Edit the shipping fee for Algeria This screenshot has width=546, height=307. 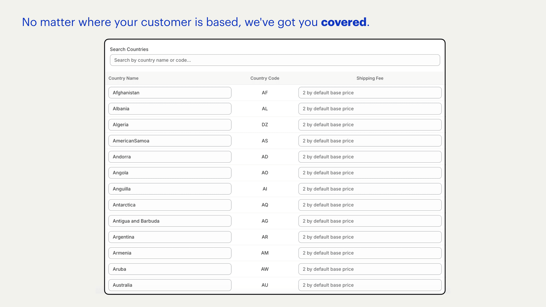[x=370, y=125]
